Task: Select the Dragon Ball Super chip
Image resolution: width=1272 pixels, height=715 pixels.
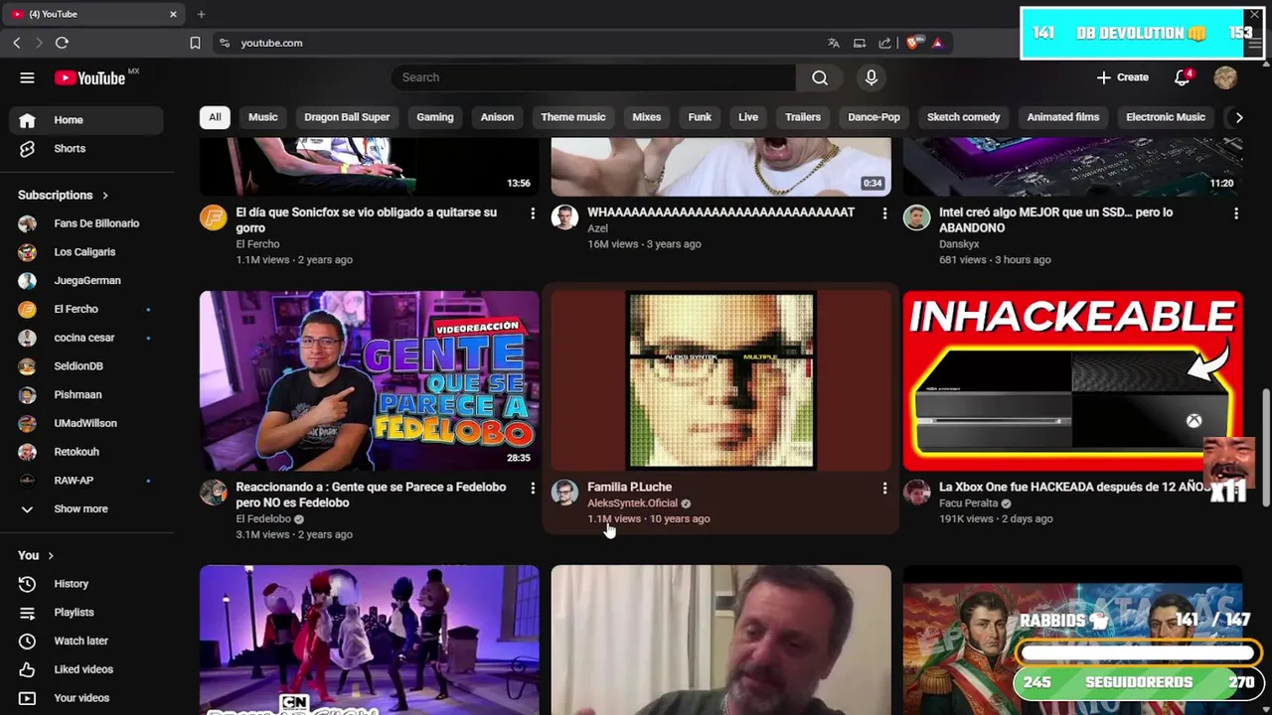Action: 347,117
